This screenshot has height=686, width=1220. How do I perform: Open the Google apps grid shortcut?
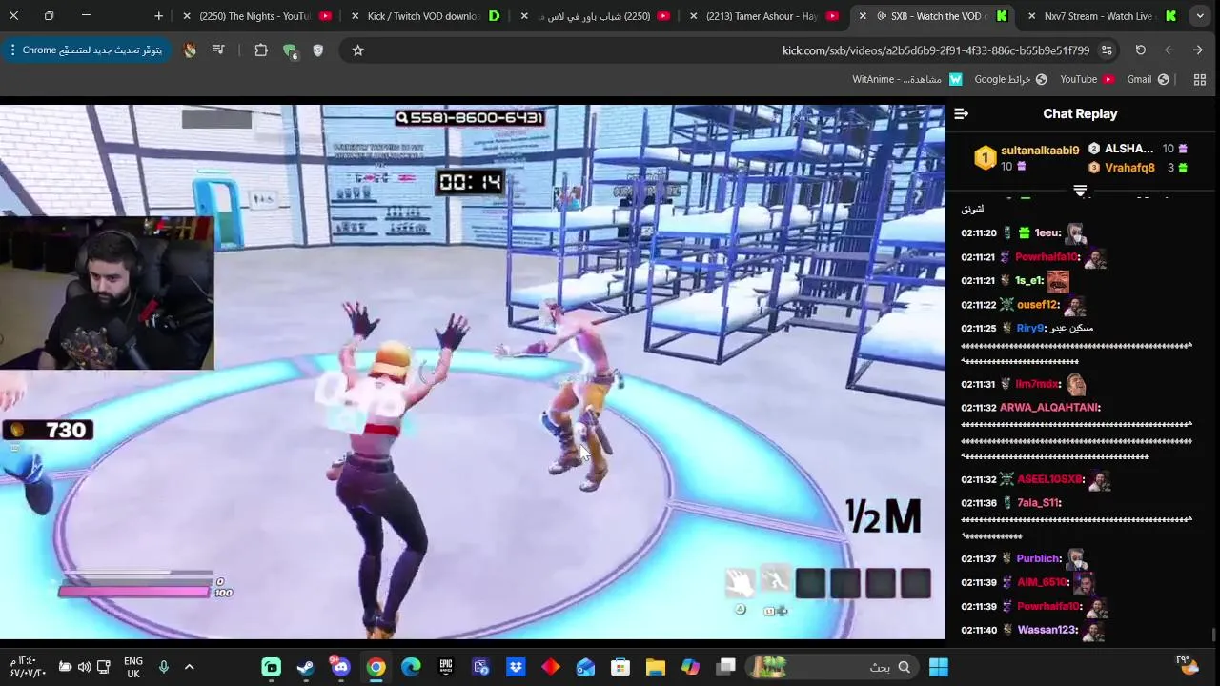pos(1200,80)
